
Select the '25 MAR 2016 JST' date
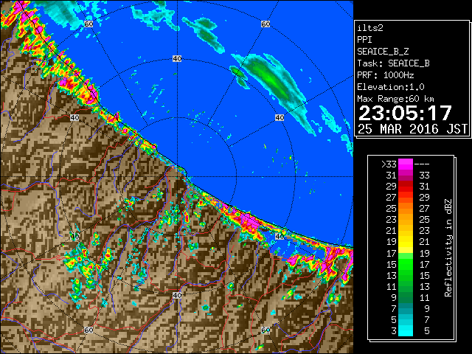pyautogui.click(x=412, y=129)
